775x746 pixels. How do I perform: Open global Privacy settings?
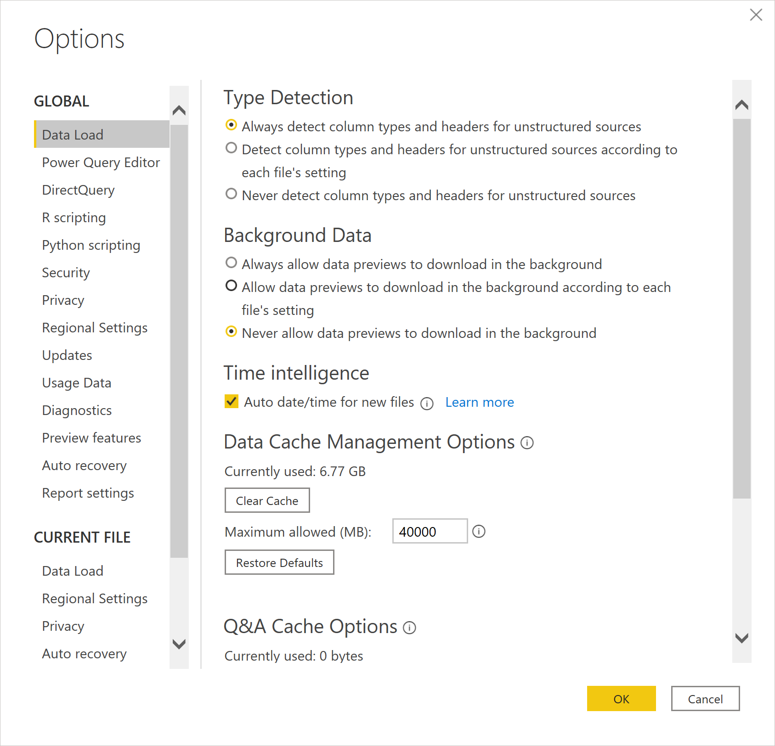coord(63,300)
